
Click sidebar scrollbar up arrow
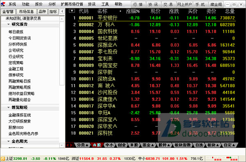pyautogui.click(x=62, y=19)
